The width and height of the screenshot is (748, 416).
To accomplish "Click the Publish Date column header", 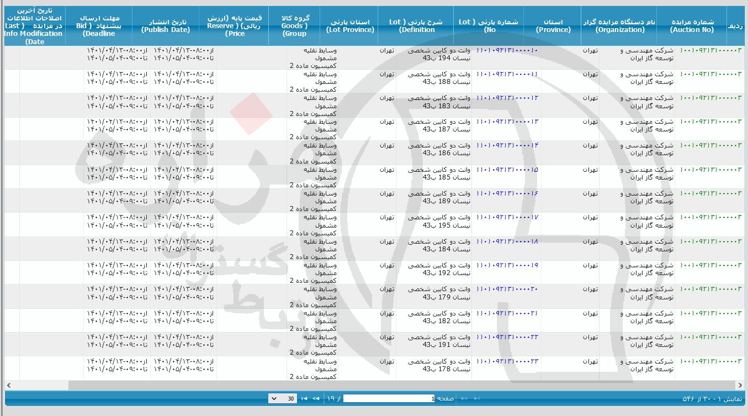I will [x=165, y=26].
